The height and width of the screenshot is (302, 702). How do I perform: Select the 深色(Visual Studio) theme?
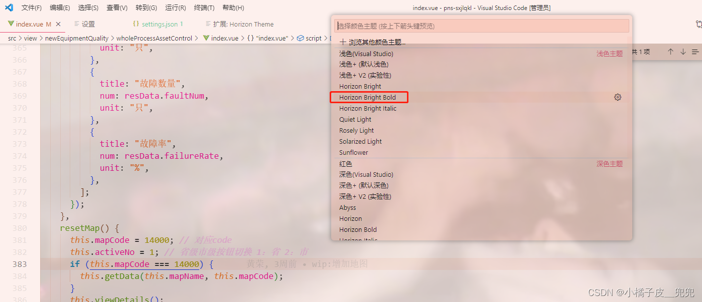pos(482,174)
